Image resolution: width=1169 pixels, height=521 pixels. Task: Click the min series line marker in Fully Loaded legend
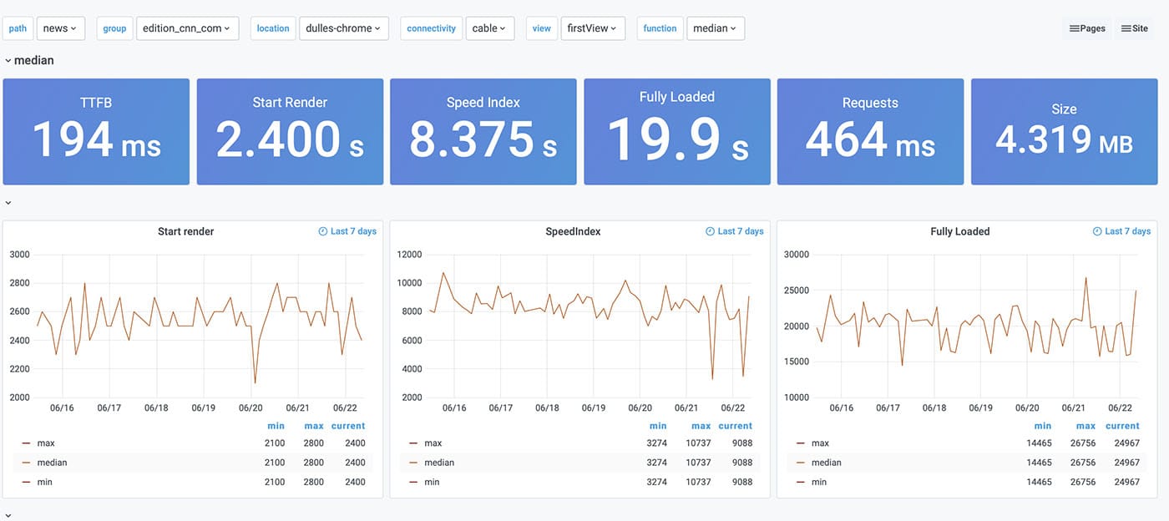click(x=802, y=482)
